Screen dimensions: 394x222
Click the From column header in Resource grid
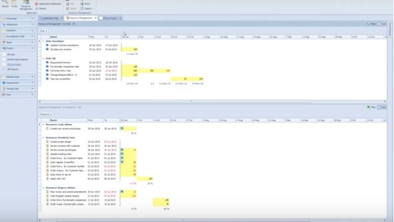[x=95, y=120]
